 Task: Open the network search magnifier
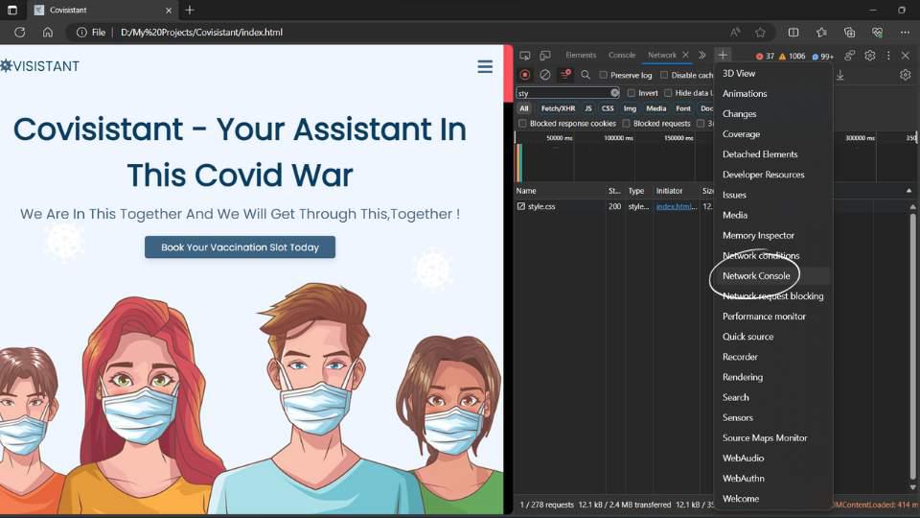coord(586,75)
